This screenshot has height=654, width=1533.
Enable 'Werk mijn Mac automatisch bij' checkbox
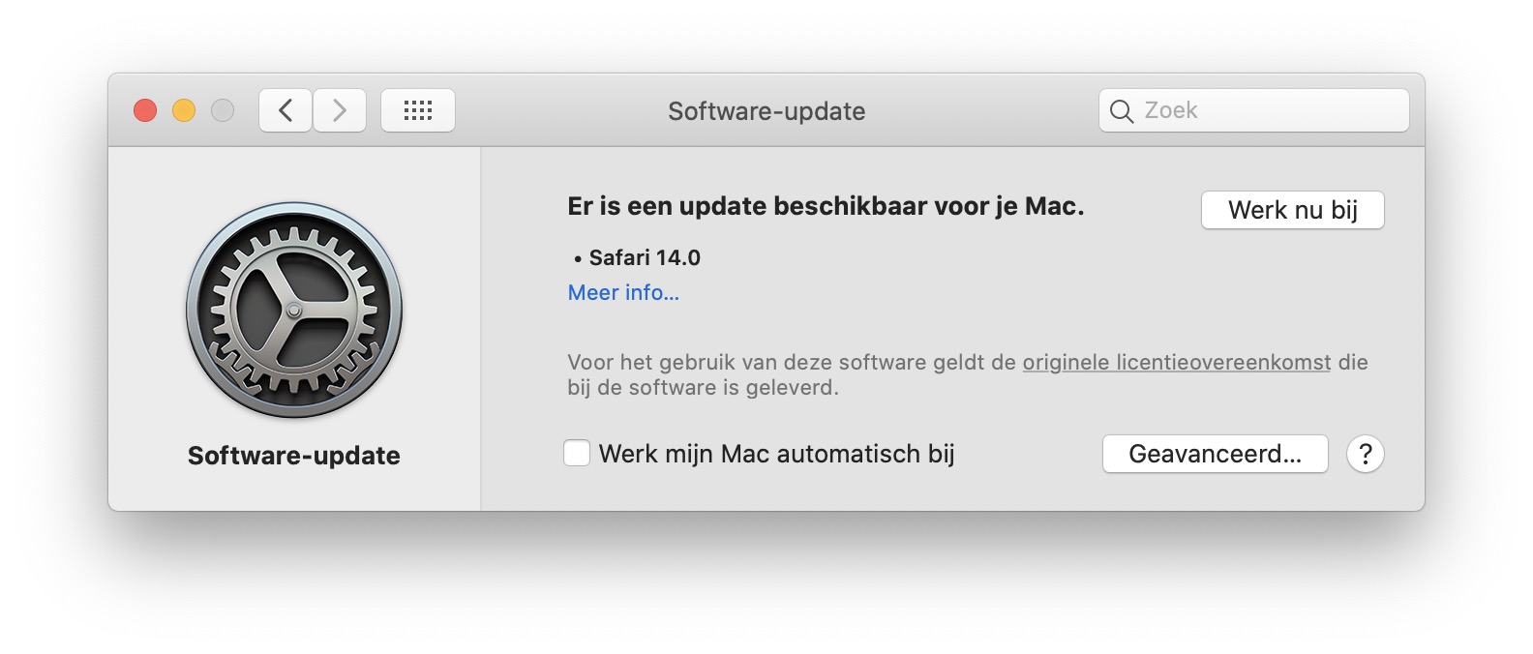click(577, 453)
